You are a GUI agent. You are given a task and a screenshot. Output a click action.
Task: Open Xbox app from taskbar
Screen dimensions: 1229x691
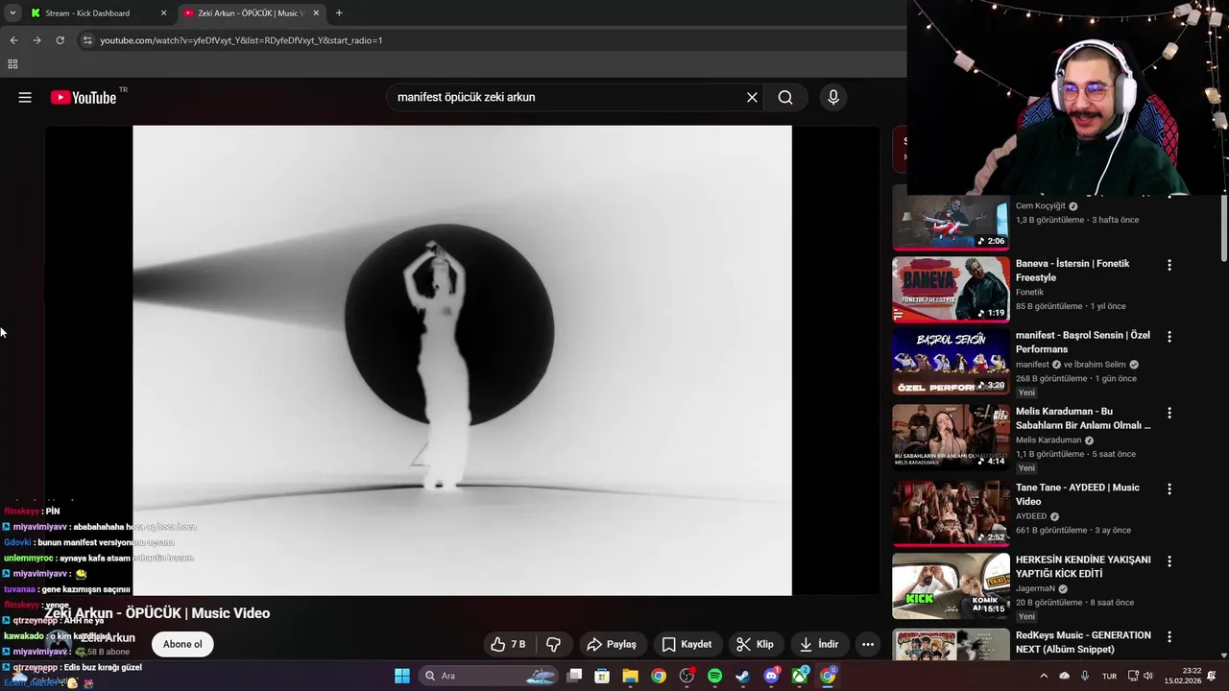[x=799, y=676]
